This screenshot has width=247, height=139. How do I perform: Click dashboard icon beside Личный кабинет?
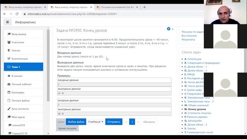pos(9,84)
